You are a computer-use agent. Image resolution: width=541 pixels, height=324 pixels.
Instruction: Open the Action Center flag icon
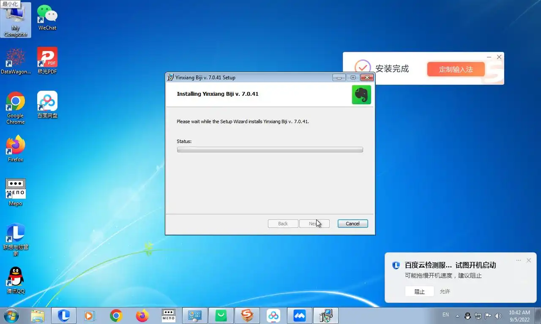tap(488, 316)
